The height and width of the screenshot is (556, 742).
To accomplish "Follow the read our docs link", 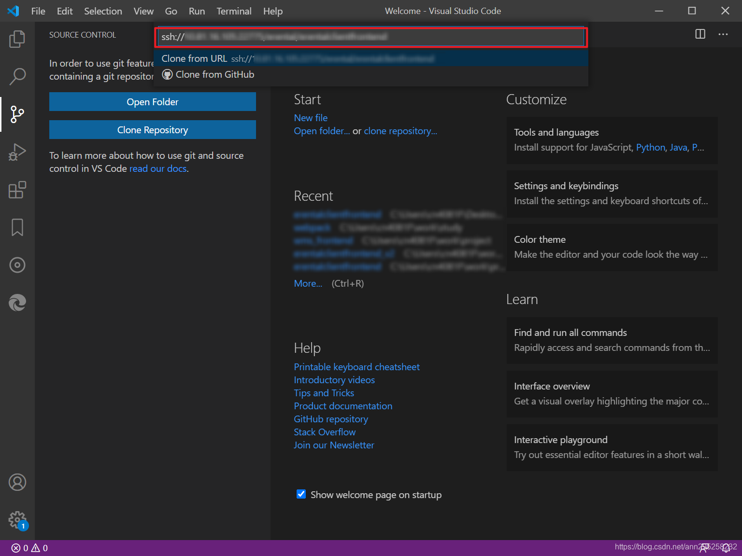I will click(x=158, y=168).
